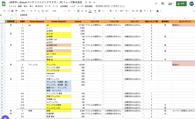Open the font size 10 dropdown

click(x=71, y=11)
